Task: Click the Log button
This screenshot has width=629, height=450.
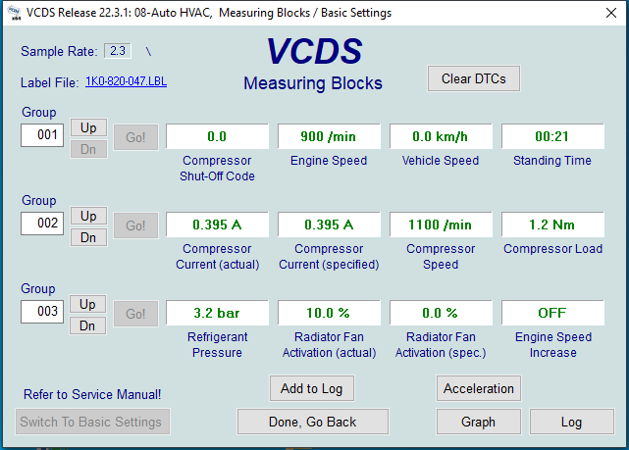Action: pyautogui.click(x=571, y=422)
